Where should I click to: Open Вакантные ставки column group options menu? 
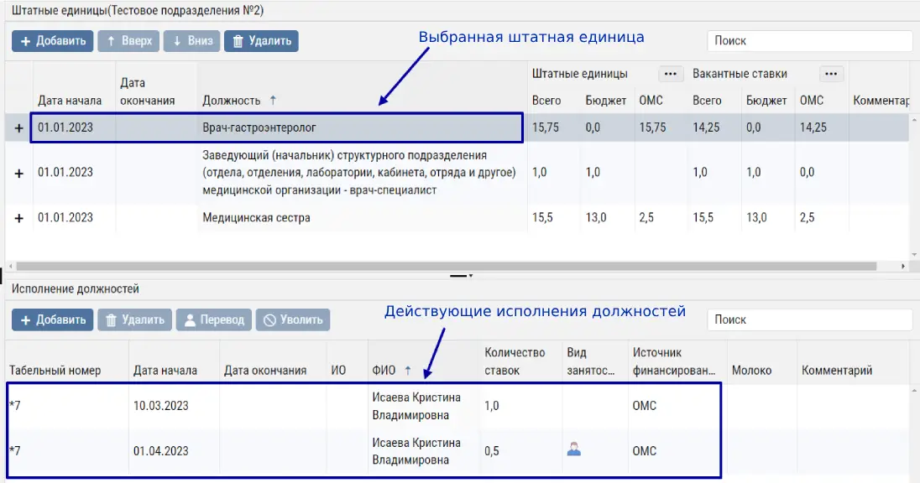[831, 74]
